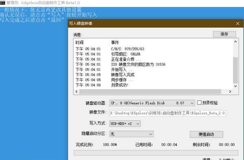The height and width of the screenshot is (160, 244).
Task: Select the 同步缓存 log entry
Action: coord(122,80)
